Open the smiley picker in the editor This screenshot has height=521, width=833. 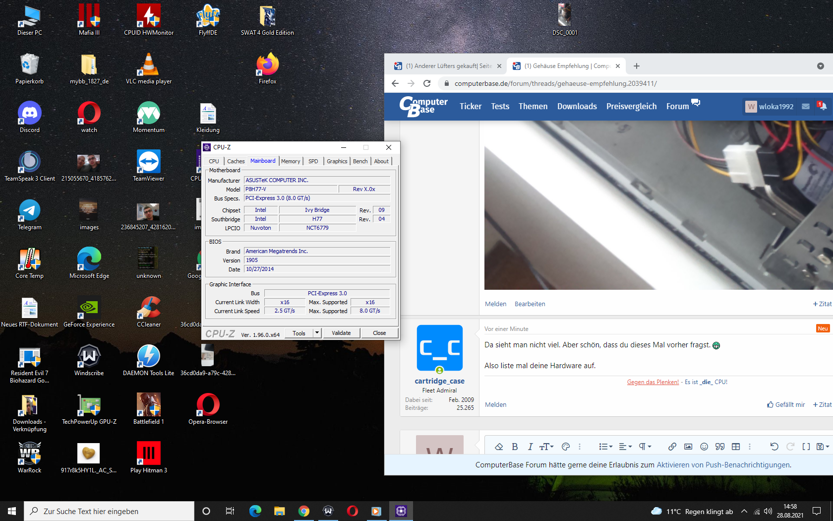[704, 447]
